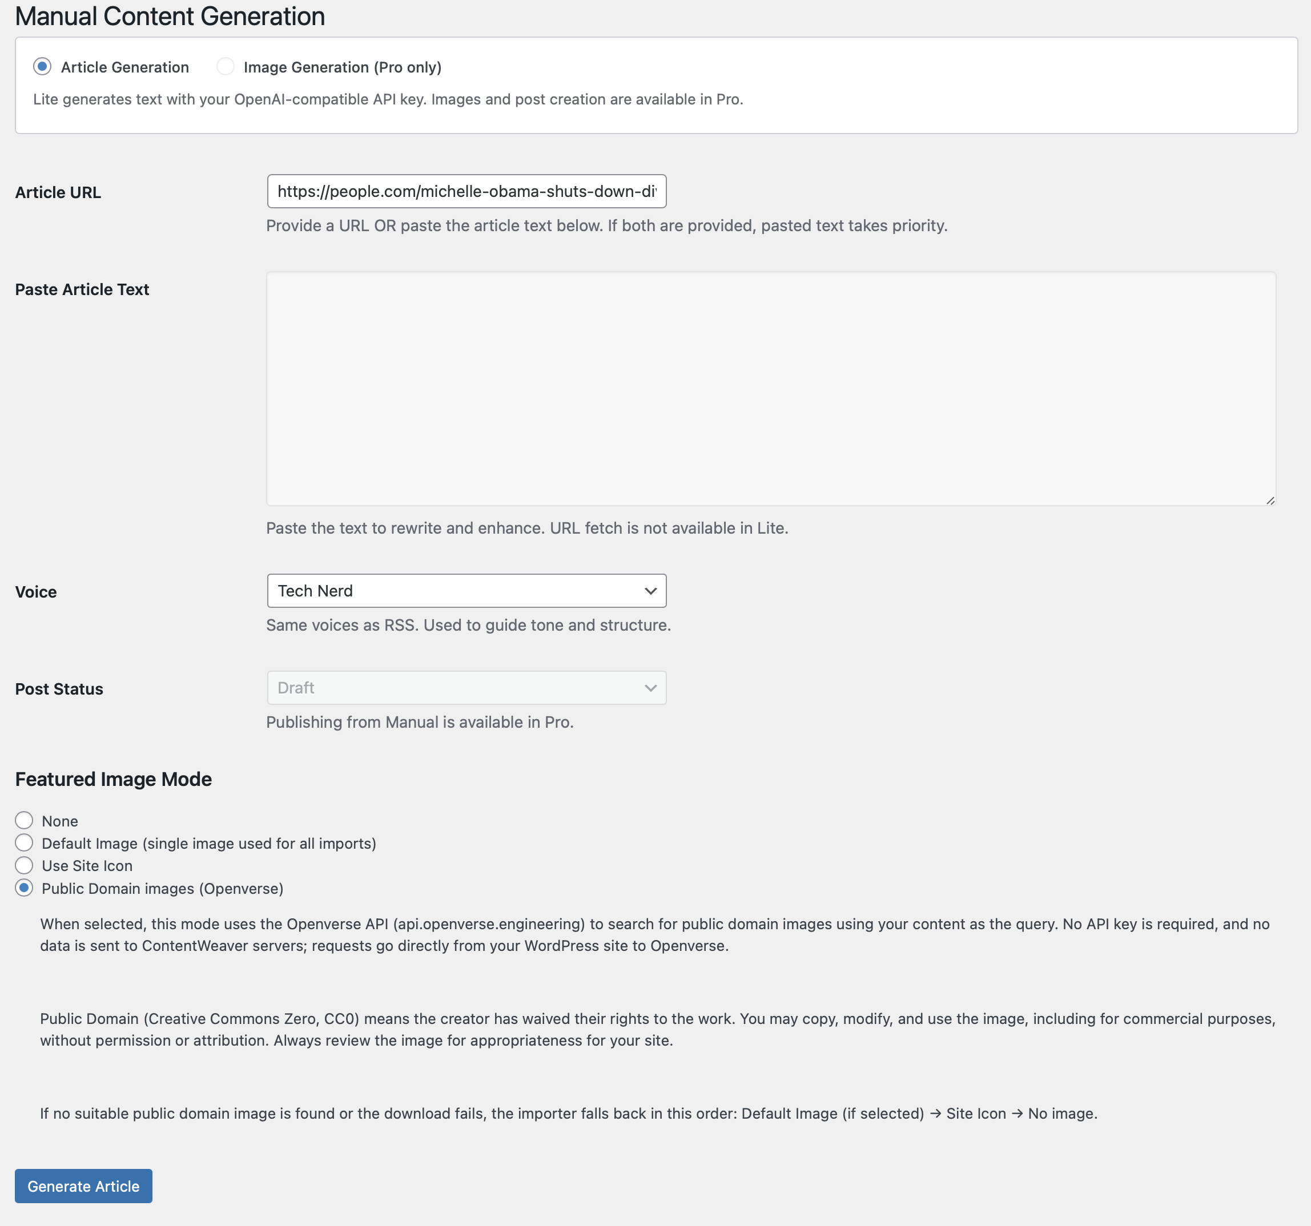The height and width of the screenshot is (1226, 1311).
Task: Choose None for Featured Image Mode
Action: click(x=25, y=820)
